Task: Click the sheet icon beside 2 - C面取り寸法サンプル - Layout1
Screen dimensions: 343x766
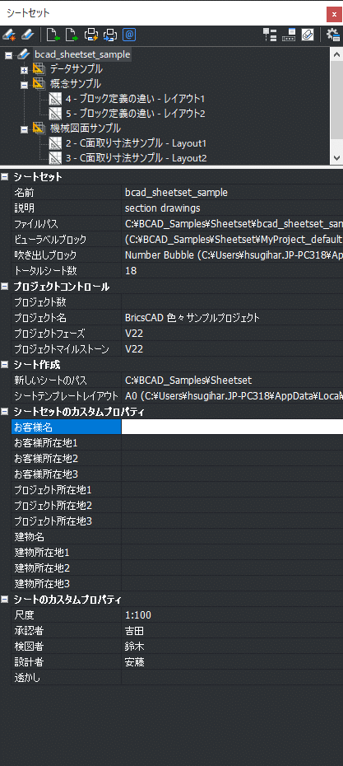Action: coord(56,143)
